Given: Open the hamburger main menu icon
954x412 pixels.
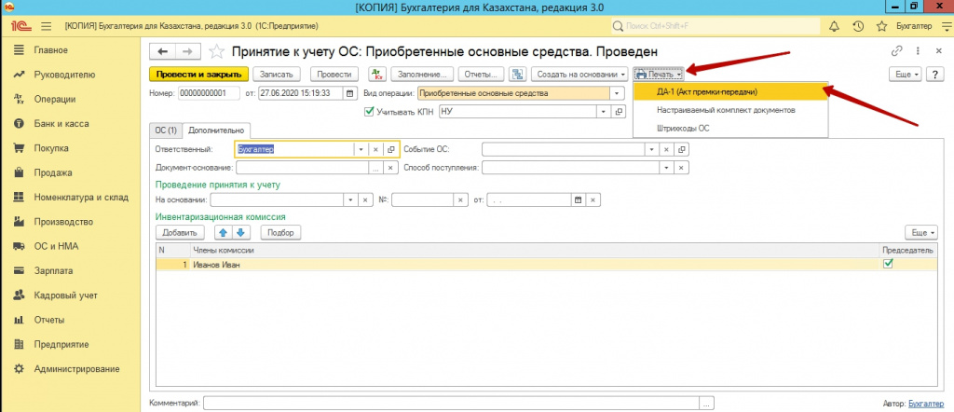Looking at the screenshot, I should point(46,26).
